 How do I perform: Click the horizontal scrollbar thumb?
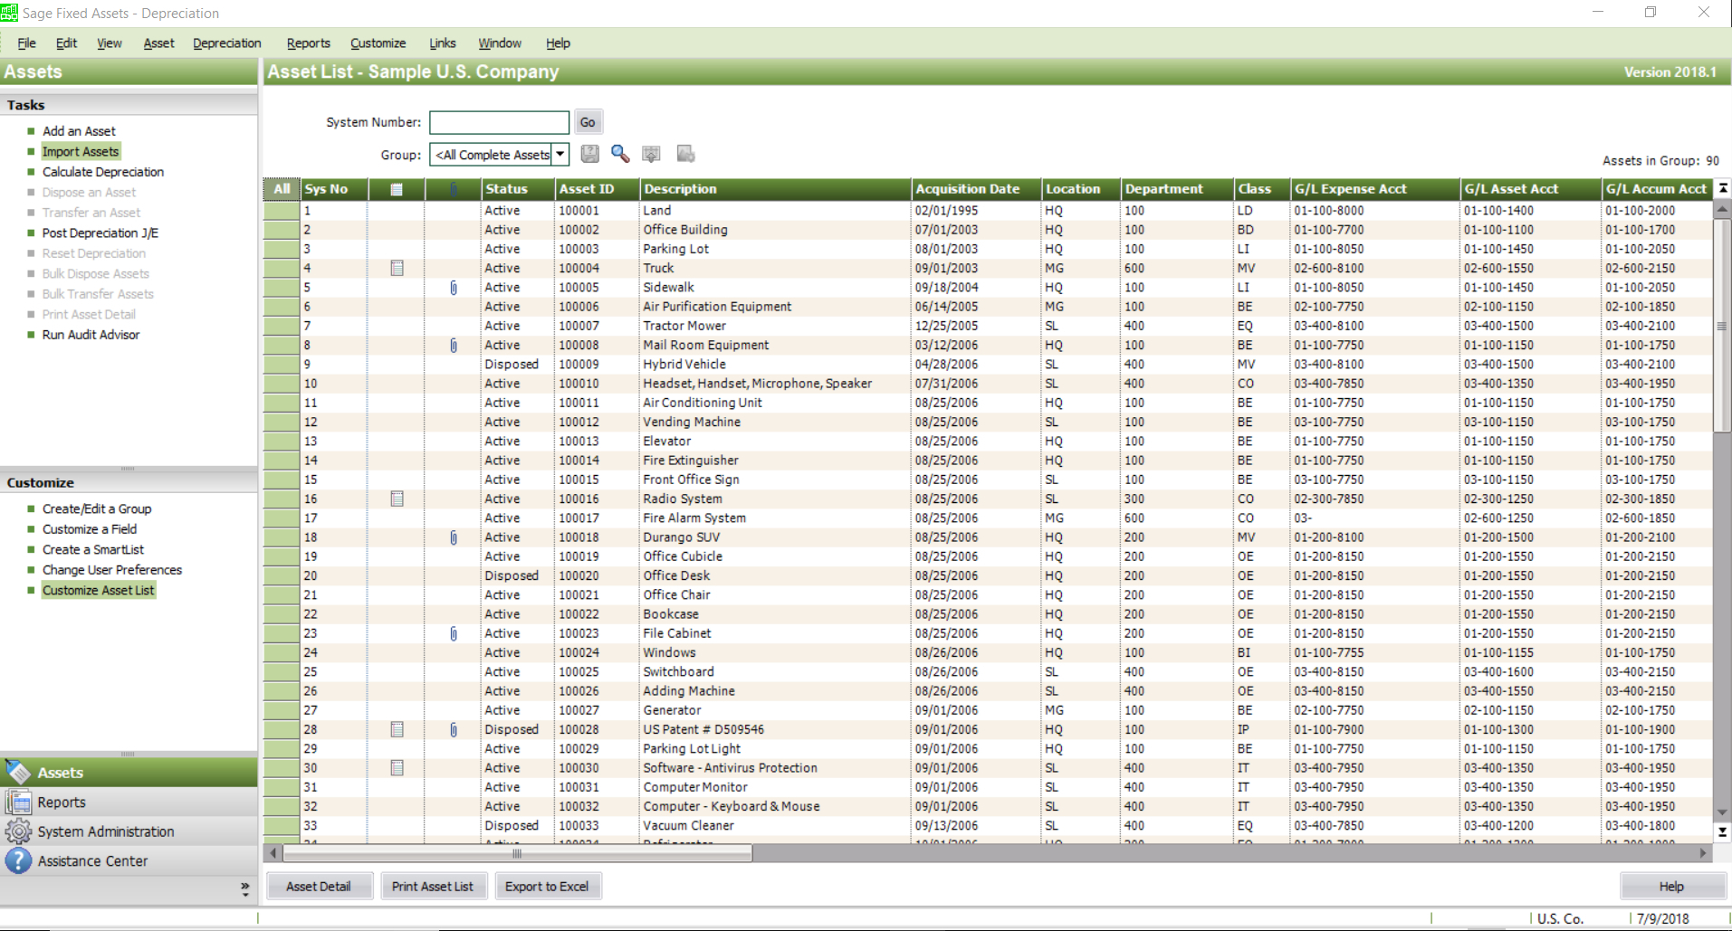coord(517,853)
